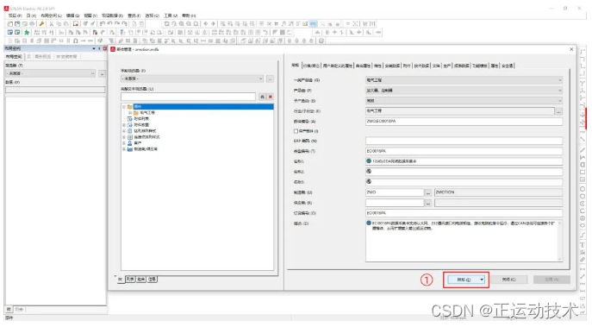
Task: Switch to the 列表 tab below the tree
Action: coord(130,280)
